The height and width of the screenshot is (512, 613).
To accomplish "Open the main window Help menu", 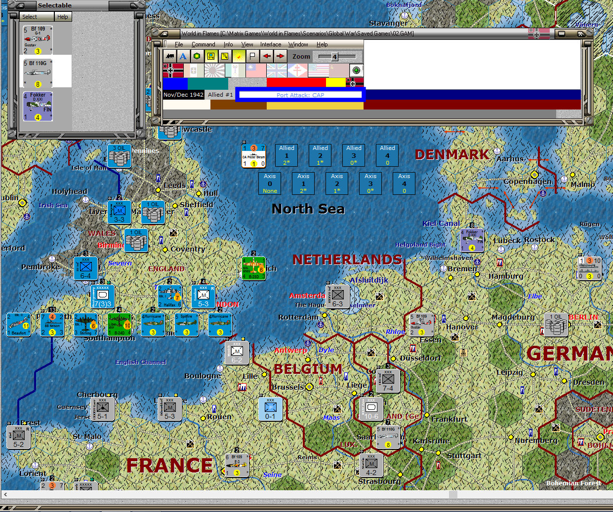I will [x=322, y=44].
